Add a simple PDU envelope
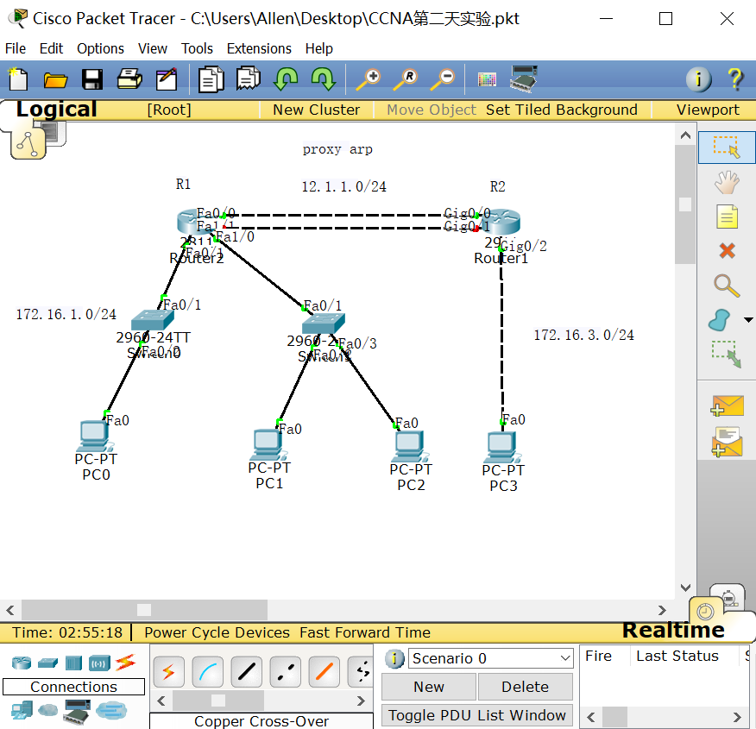 coord(727,405)
